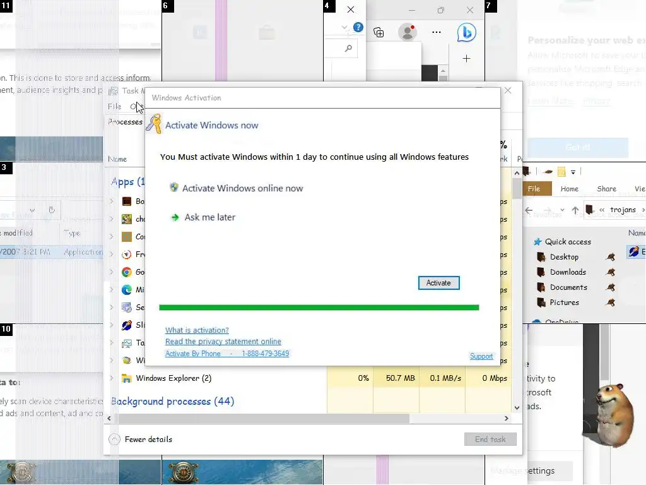Open Edge Settings and more ellipsis
646x485 pixels.
[437, 32]
